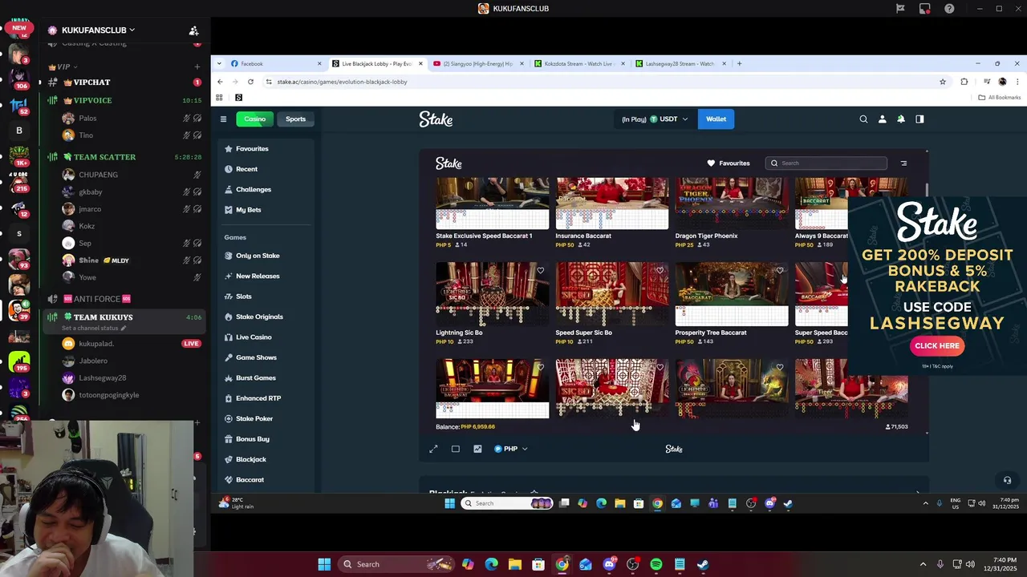Click the edit channel status pencil icon
The height and width of the screenshot is (577, 1027).
pyautogui.click(x=124, y=328)
